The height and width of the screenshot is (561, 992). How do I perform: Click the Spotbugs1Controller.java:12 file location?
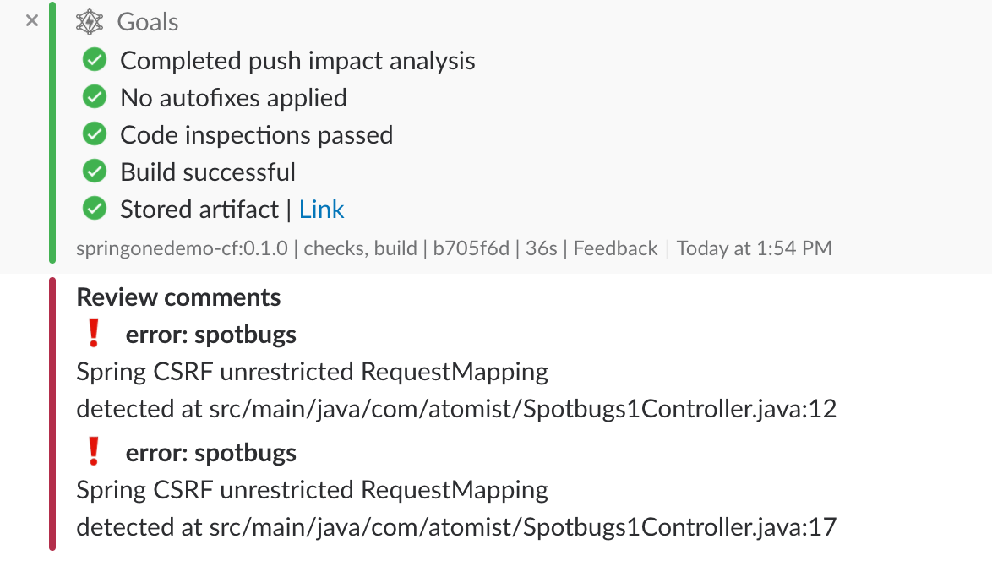tap(522, 409)
